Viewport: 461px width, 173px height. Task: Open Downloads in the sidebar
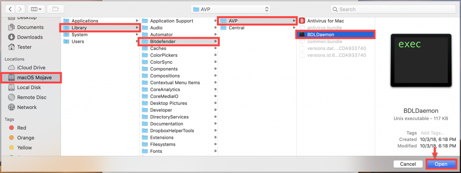[30, 37]
